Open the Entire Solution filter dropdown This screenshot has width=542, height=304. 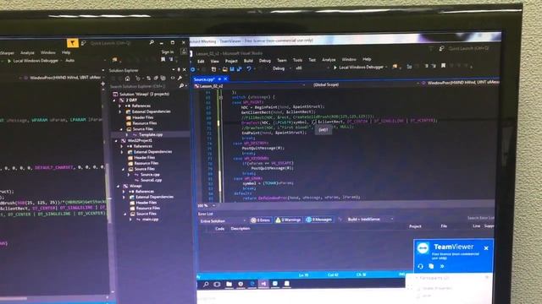[223, 221]
